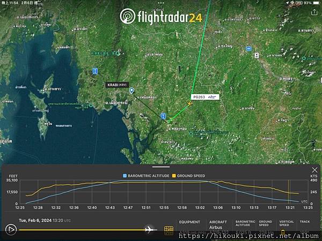
Task: Tap the yellow aircraft icon on map
Action: tap(189, 103)
